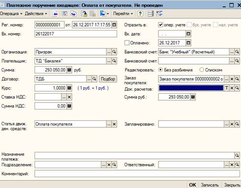The image size is (241, 188).
Task: Clear the Запланировано field
Action: point(232,124)
